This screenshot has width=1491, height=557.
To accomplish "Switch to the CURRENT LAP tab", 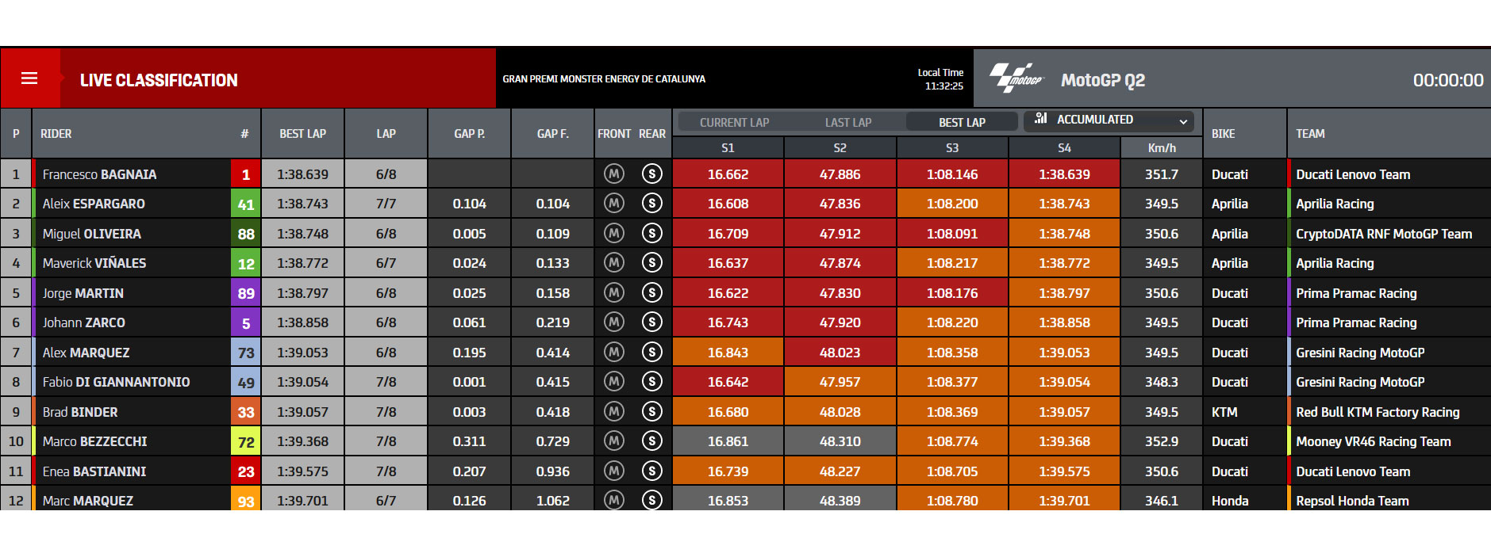I will point(734,122).
